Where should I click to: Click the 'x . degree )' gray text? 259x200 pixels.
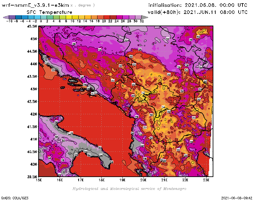(83, 5)
